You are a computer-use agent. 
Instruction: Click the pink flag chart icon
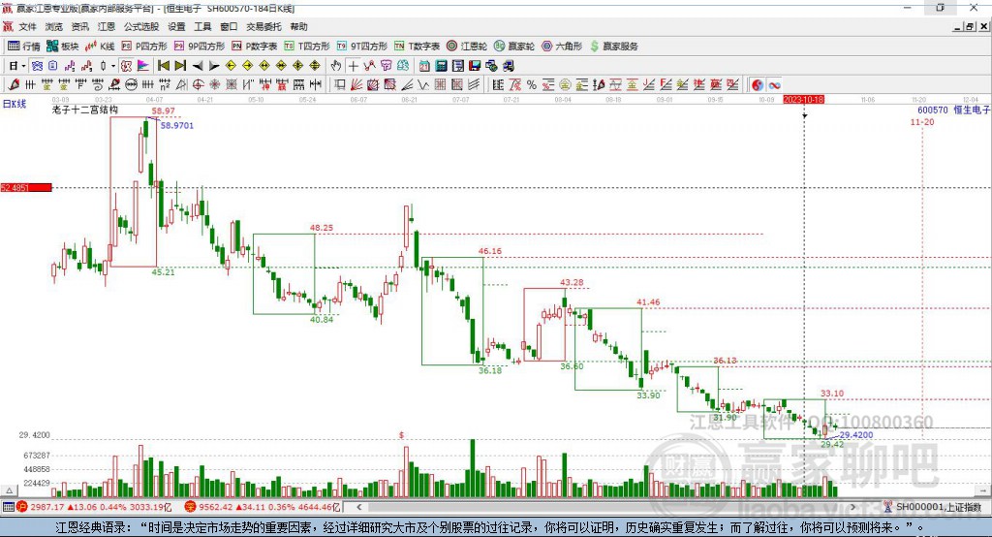(x=143, y=65)
